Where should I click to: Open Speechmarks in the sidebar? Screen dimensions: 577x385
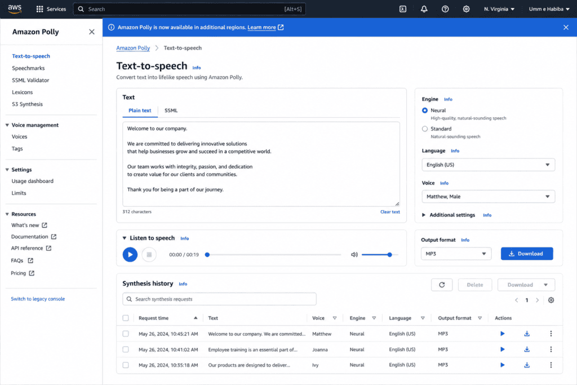pyautogui.click(x=28, y=68)
